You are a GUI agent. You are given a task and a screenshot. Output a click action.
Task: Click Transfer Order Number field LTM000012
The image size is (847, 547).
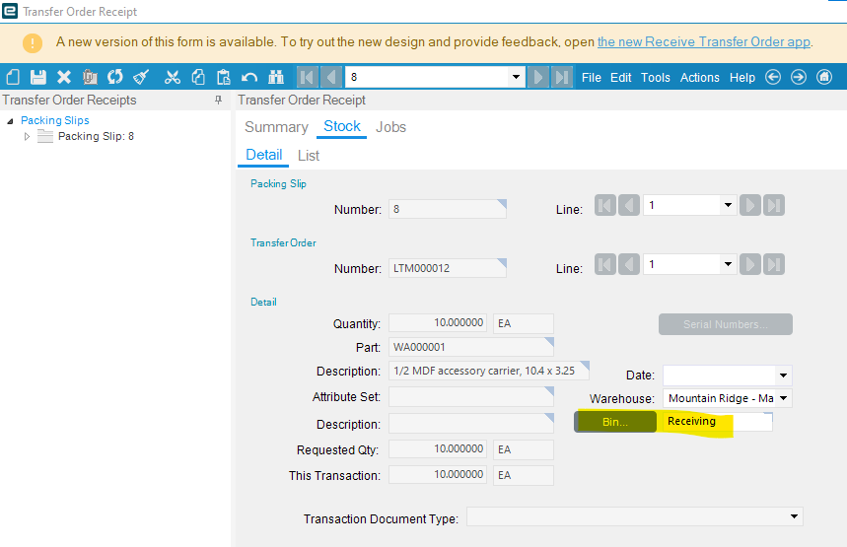(448, 268)
